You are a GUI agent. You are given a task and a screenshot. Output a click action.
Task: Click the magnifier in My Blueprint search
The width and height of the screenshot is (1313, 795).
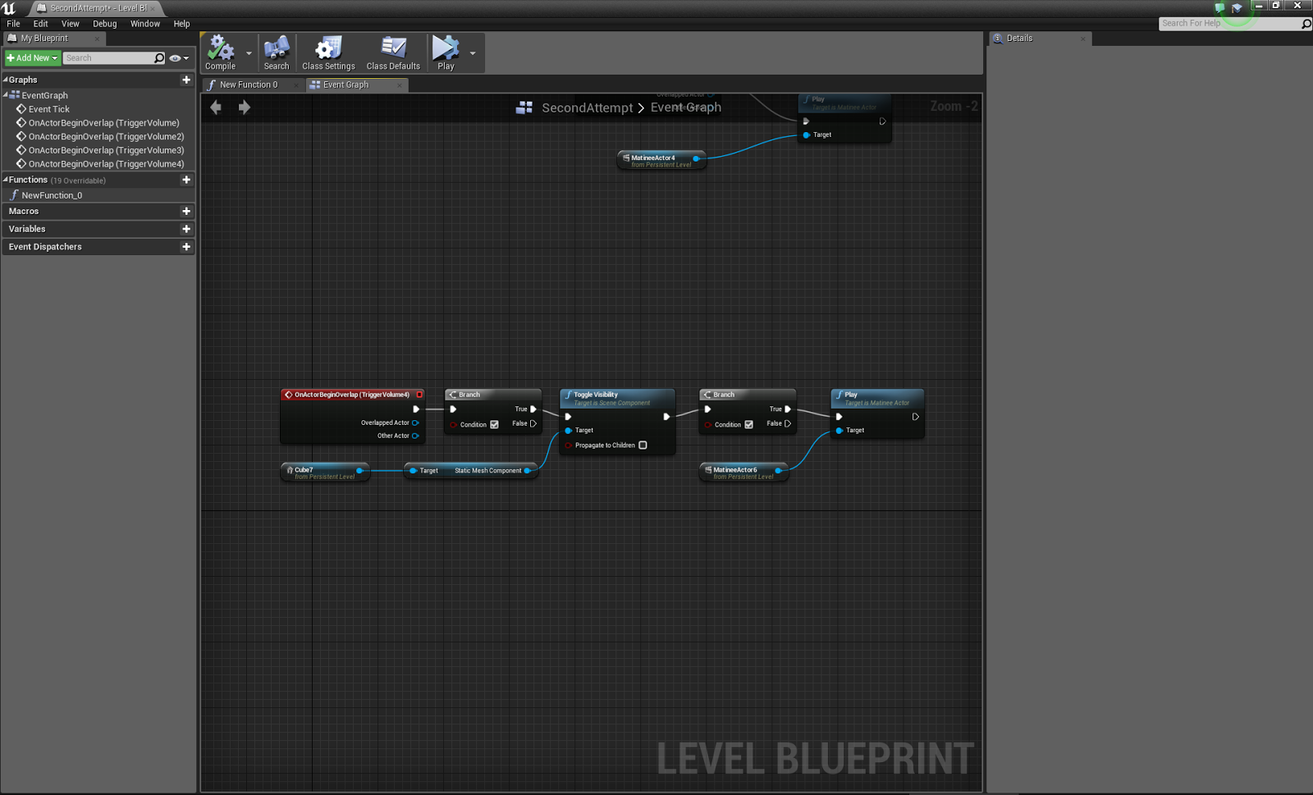(x=159, y=58)
